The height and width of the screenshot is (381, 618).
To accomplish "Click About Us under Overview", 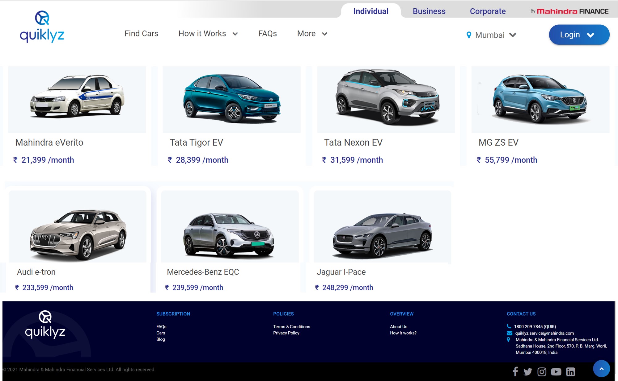I will (x=399, y=326).
